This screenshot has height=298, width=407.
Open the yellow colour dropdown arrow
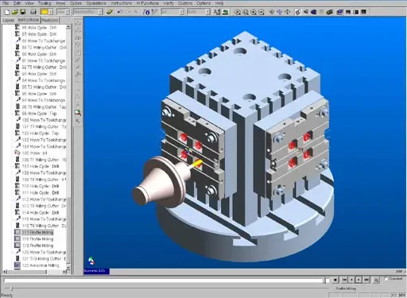(x=51, y=12)
